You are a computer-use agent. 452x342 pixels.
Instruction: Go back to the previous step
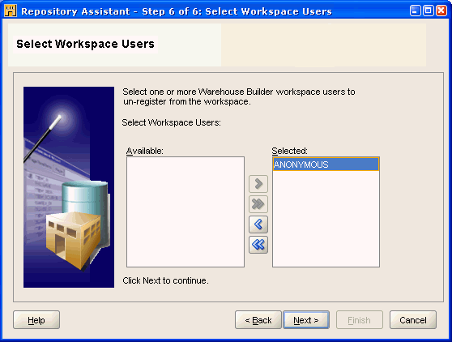tap(258, 320)
